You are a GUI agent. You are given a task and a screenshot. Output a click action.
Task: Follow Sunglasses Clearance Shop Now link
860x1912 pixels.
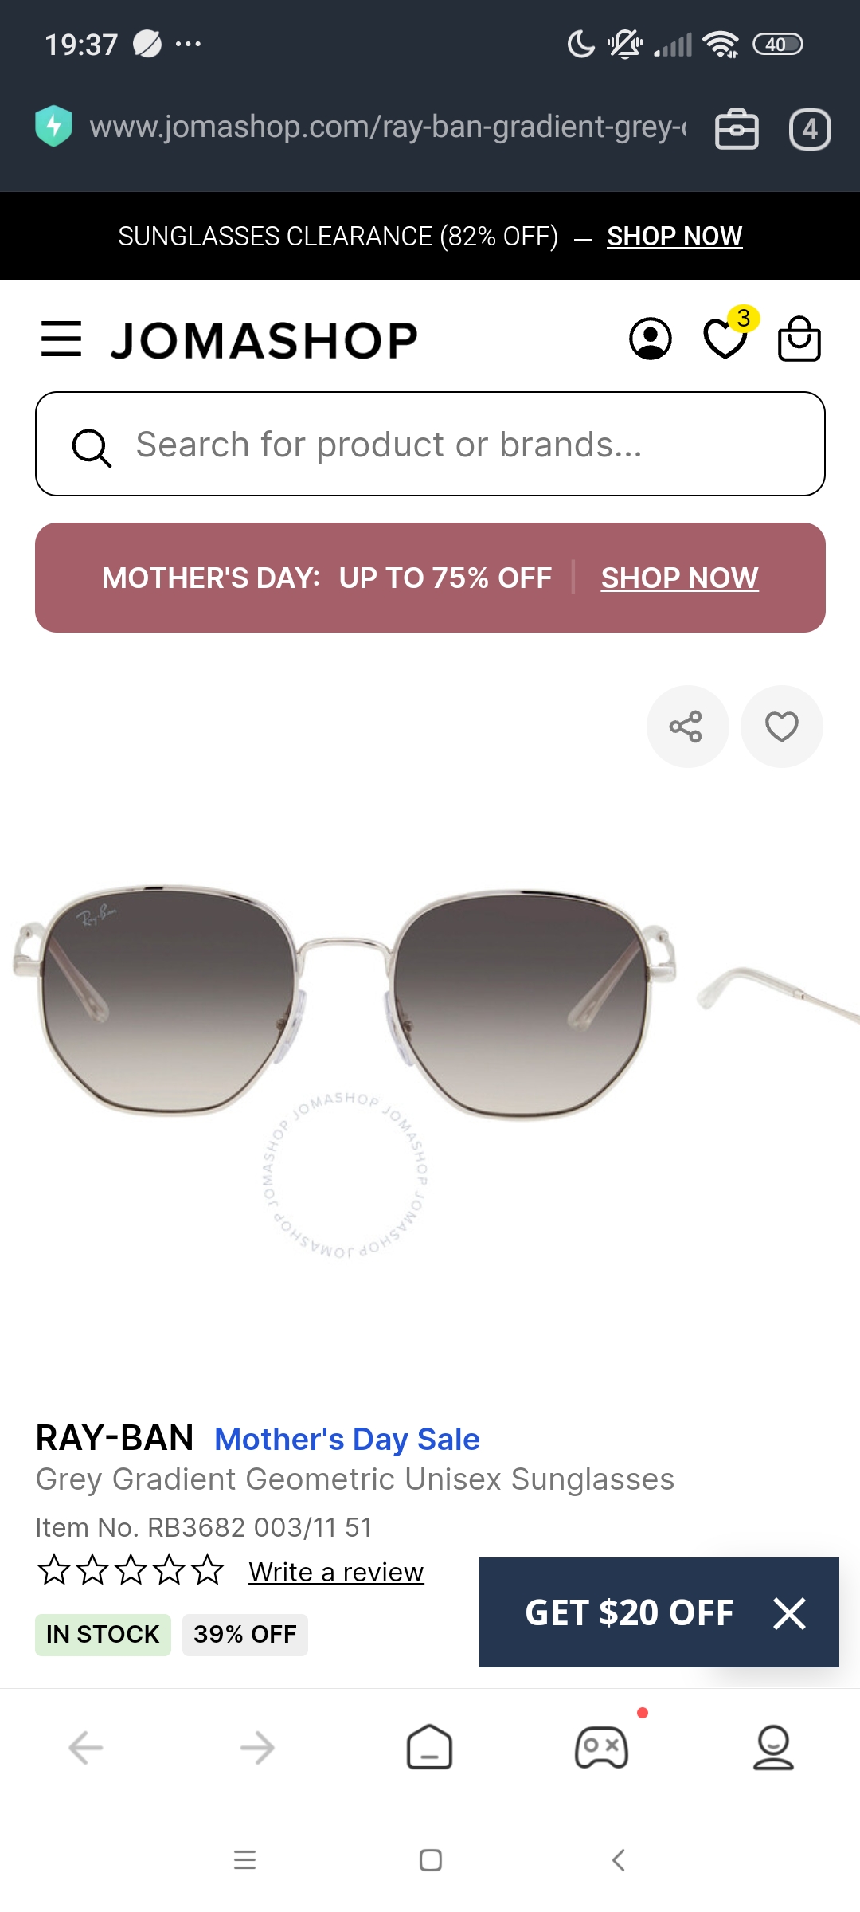coord(674,236)
